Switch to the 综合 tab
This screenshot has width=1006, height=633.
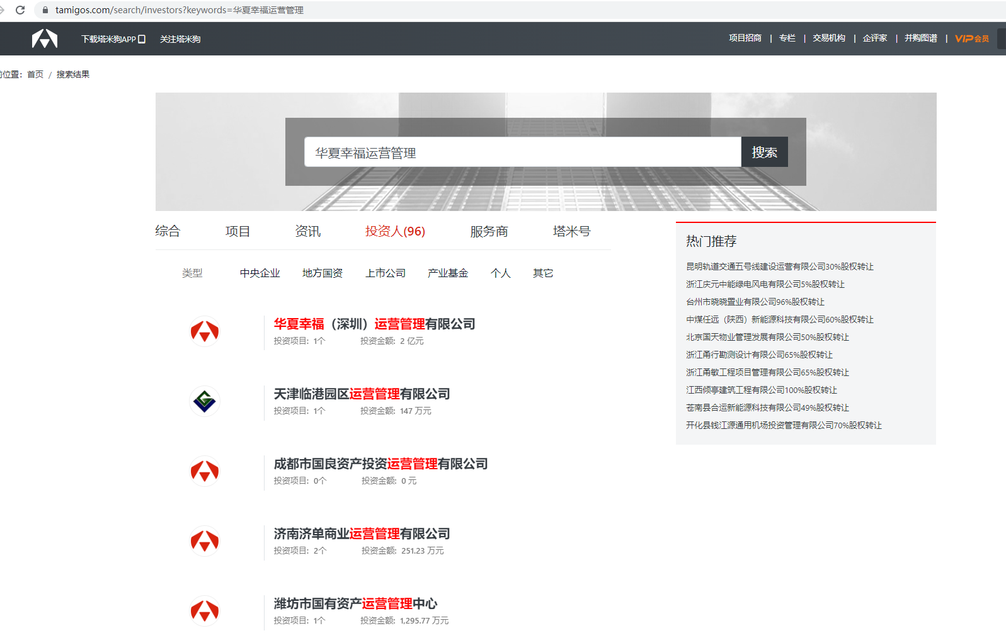click(168, 231)
